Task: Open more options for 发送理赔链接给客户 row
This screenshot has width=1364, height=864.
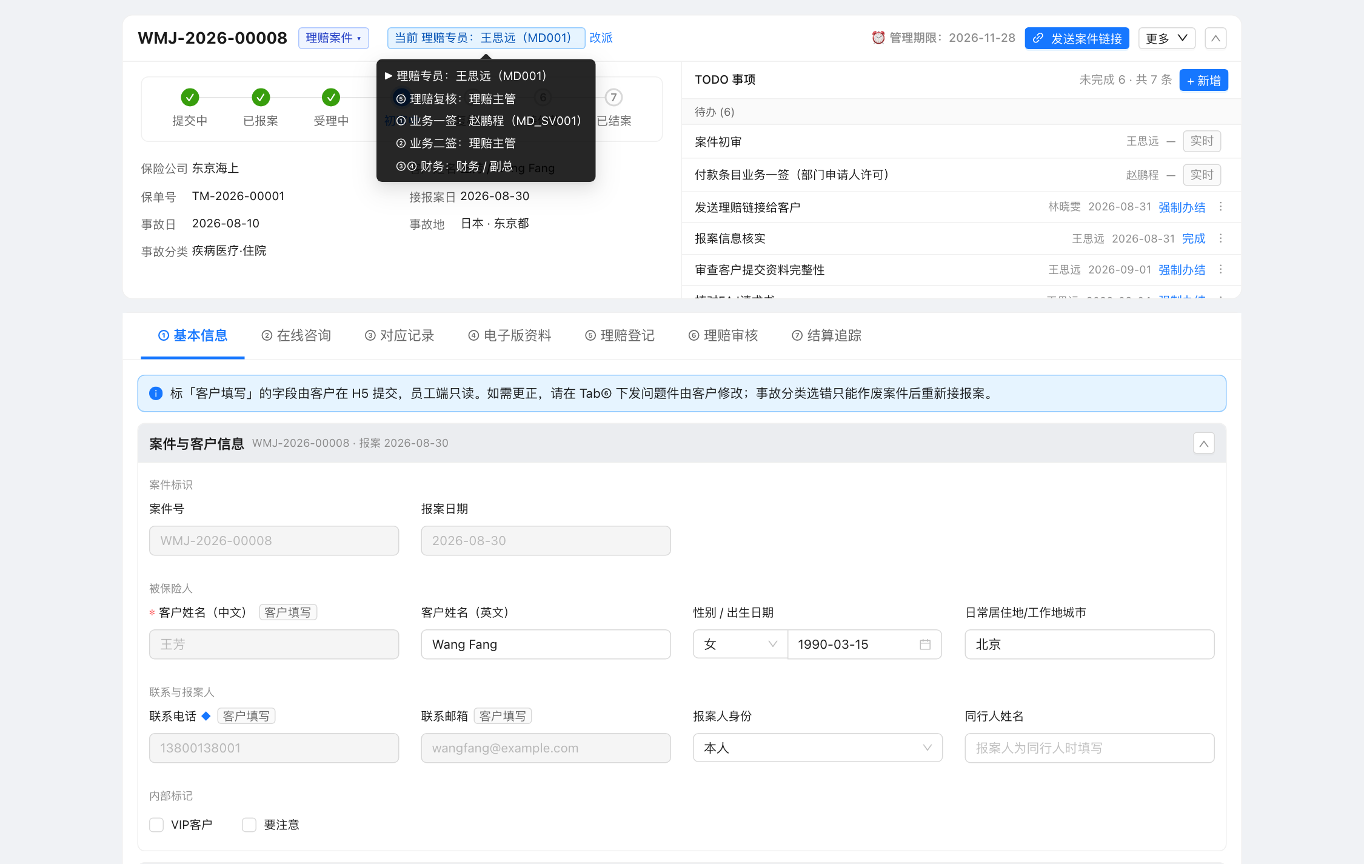Action: point(1221,207)
